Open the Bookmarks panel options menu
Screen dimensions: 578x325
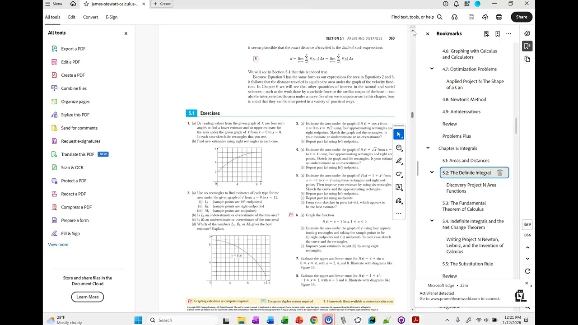pyautogui.click(x=508, y=34)
